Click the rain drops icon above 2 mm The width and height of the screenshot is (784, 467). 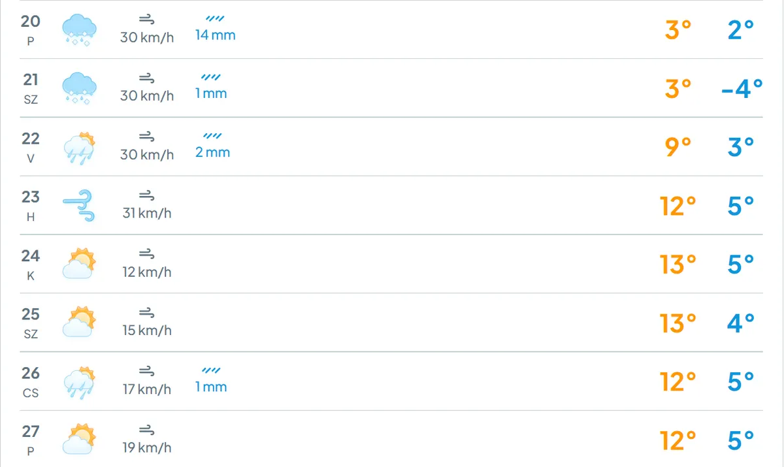(212, 137)
